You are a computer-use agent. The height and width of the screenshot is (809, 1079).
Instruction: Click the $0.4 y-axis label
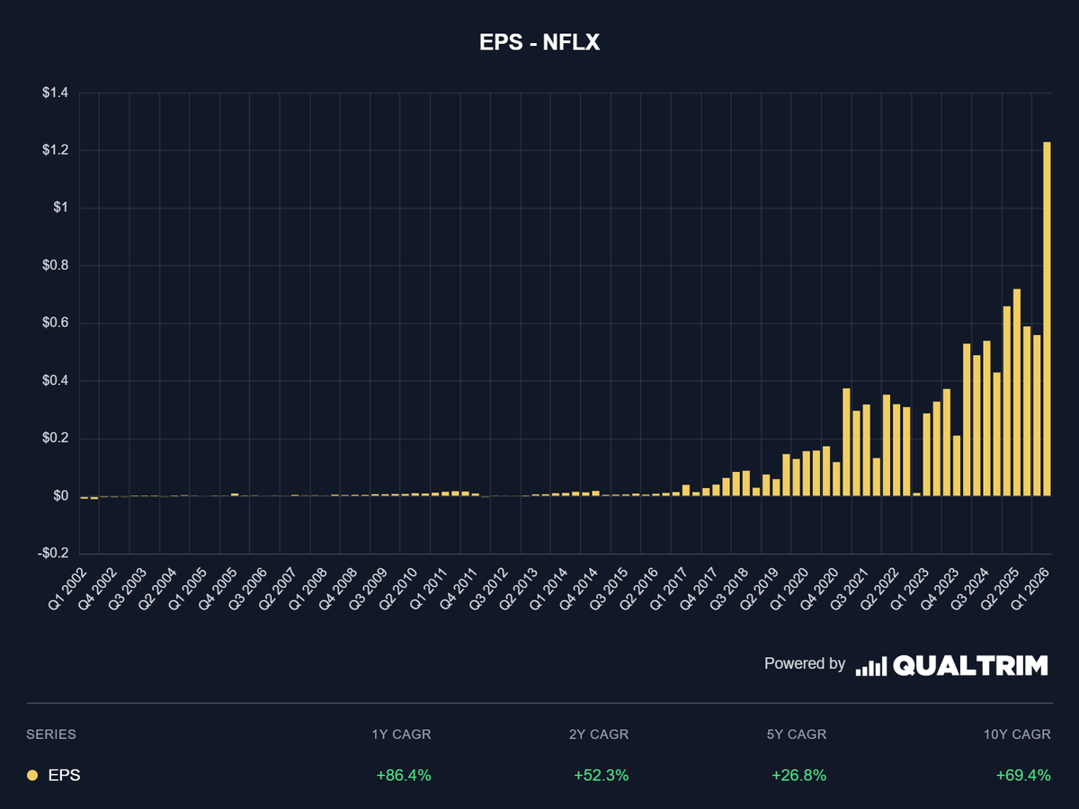(x=54, y=381)
